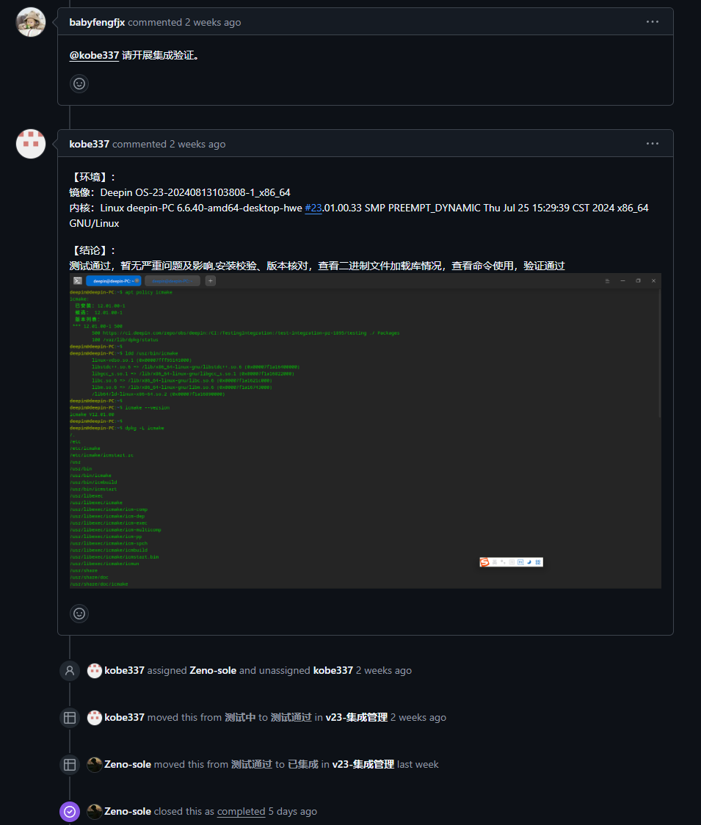701x825 pixels.
Task: Click the assignment person icon in the timeline
Action: [69, 670]
